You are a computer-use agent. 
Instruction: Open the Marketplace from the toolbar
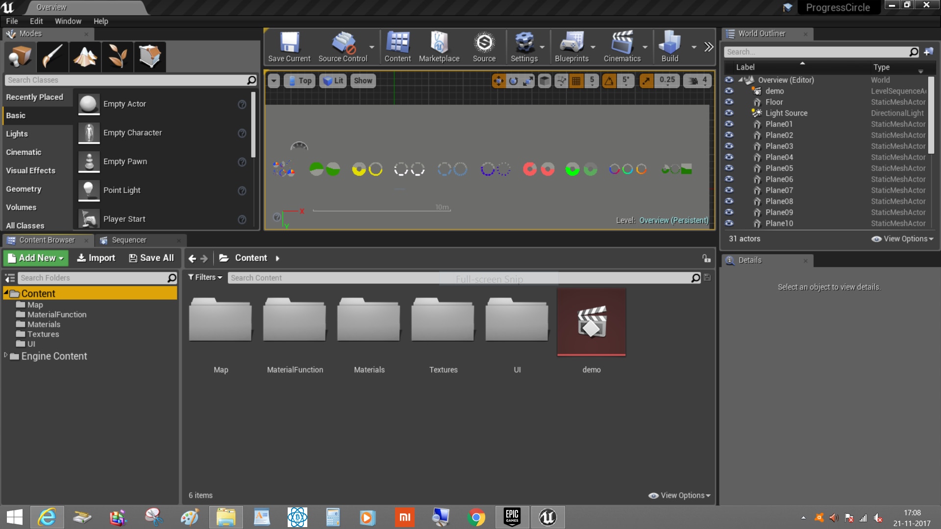click(439, 47)
